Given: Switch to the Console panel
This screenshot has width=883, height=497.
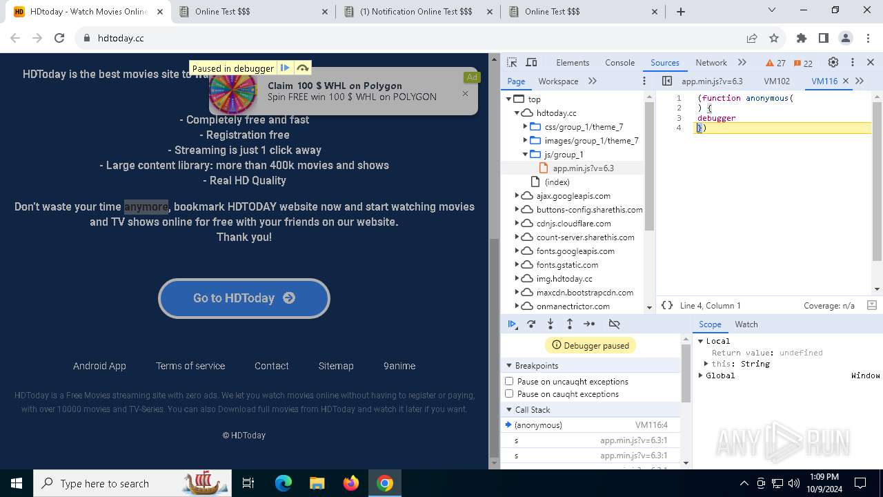Looking at the screenshot, I should pos(619,62).
